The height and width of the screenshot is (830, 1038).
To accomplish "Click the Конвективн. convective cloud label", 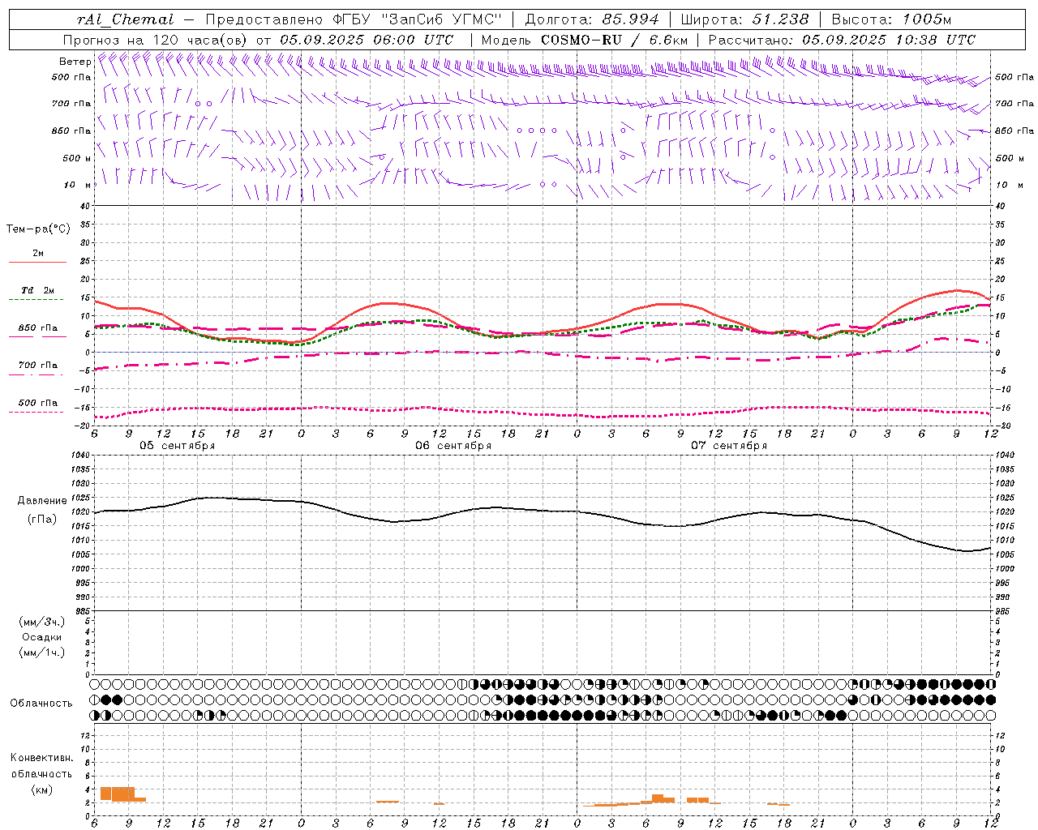I will pos(42,758).
